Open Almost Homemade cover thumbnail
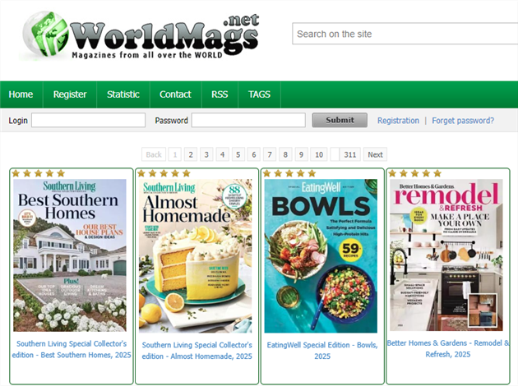The height and width of the screenshot is (386, 518). click(x=195, y=255)
